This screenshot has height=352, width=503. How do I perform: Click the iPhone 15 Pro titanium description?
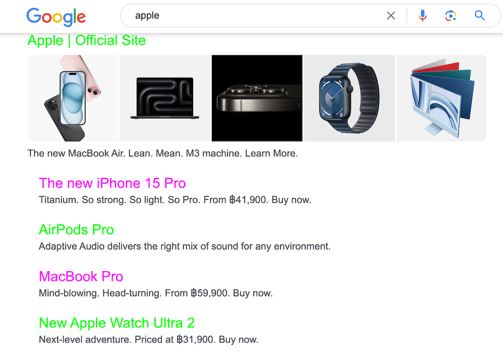tap(175, 200)
